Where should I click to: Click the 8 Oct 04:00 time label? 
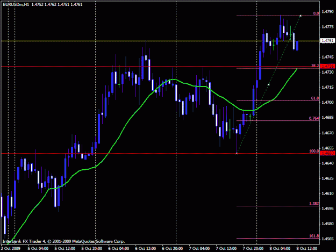click(280, 248)
